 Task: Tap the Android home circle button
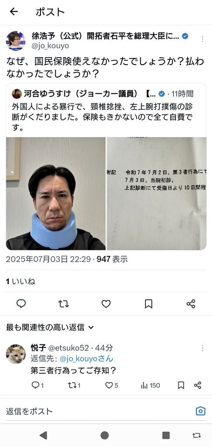[104, 435]
